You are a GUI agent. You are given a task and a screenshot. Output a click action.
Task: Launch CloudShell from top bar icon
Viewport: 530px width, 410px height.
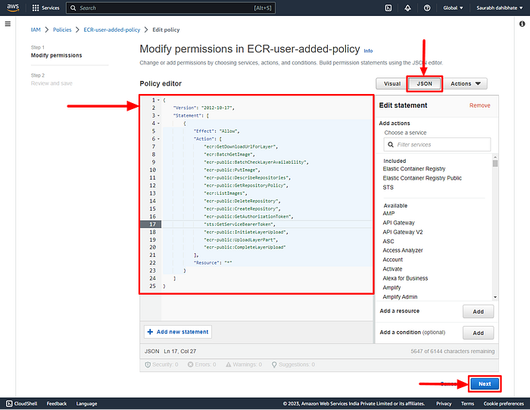pyautogui.click(x=388, y=8)
